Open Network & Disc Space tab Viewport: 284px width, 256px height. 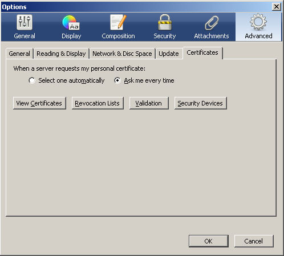pos(122,54)
